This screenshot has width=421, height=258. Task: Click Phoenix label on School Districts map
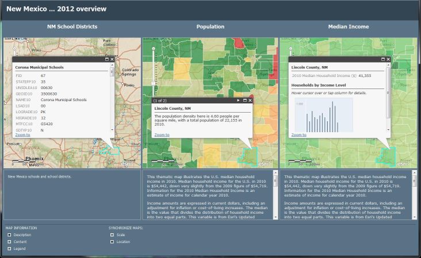pyautogui.click(x=35, y=159)
